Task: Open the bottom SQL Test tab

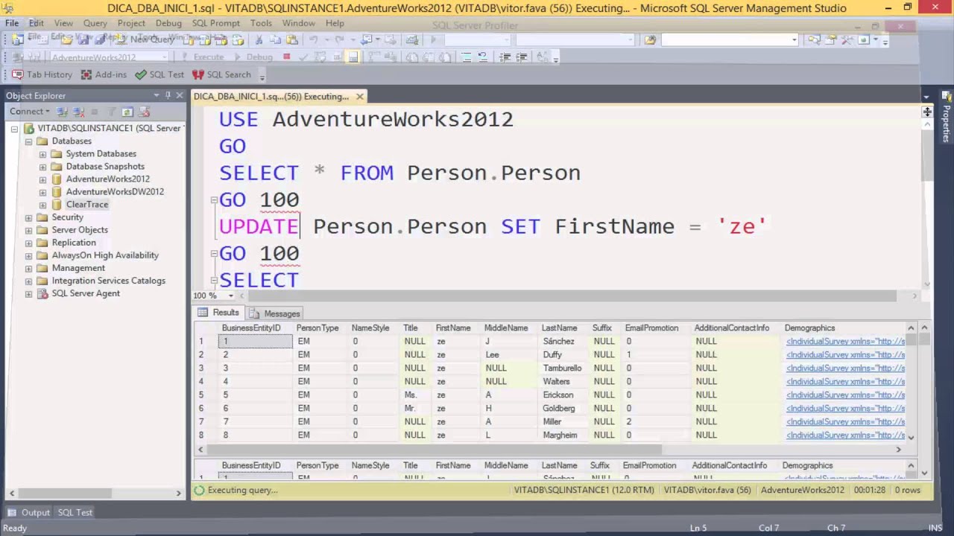Action: pyautogui.click(x=75, y=512)
